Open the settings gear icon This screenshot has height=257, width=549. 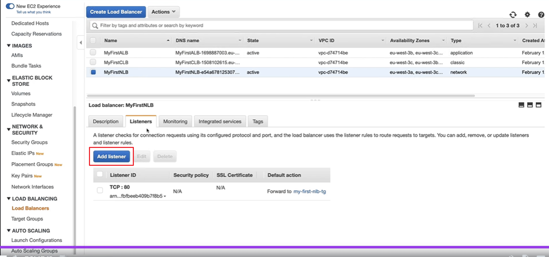pyautogui.click(x=527, y=15)
